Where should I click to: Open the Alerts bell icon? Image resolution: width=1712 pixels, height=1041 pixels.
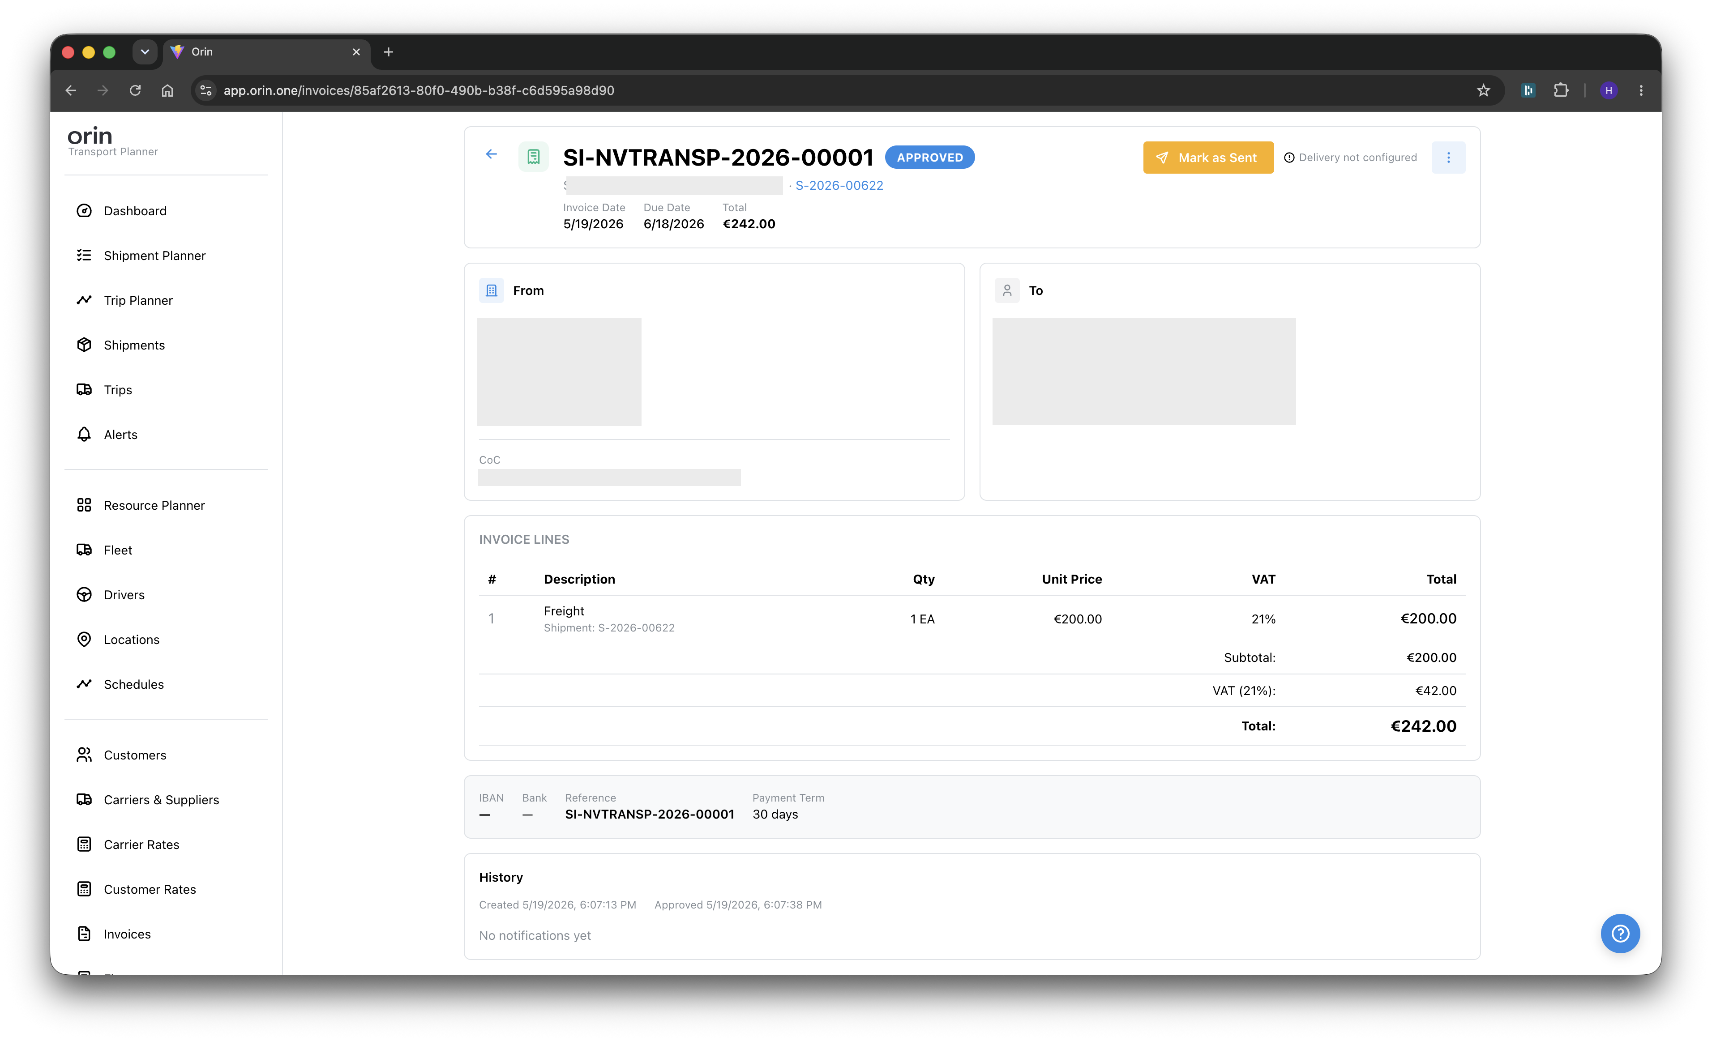coord(84,434)
